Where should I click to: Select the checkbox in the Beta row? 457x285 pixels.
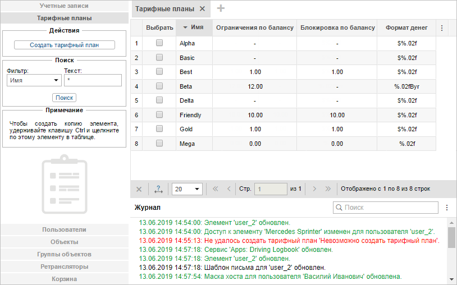click(159, 86)
